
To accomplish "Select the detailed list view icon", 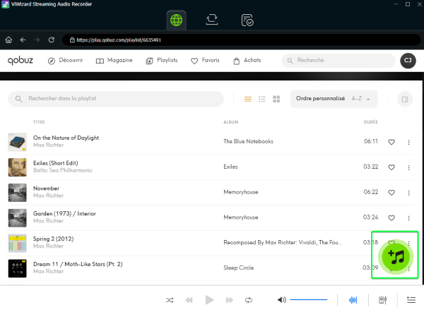I will coord(262,99).
